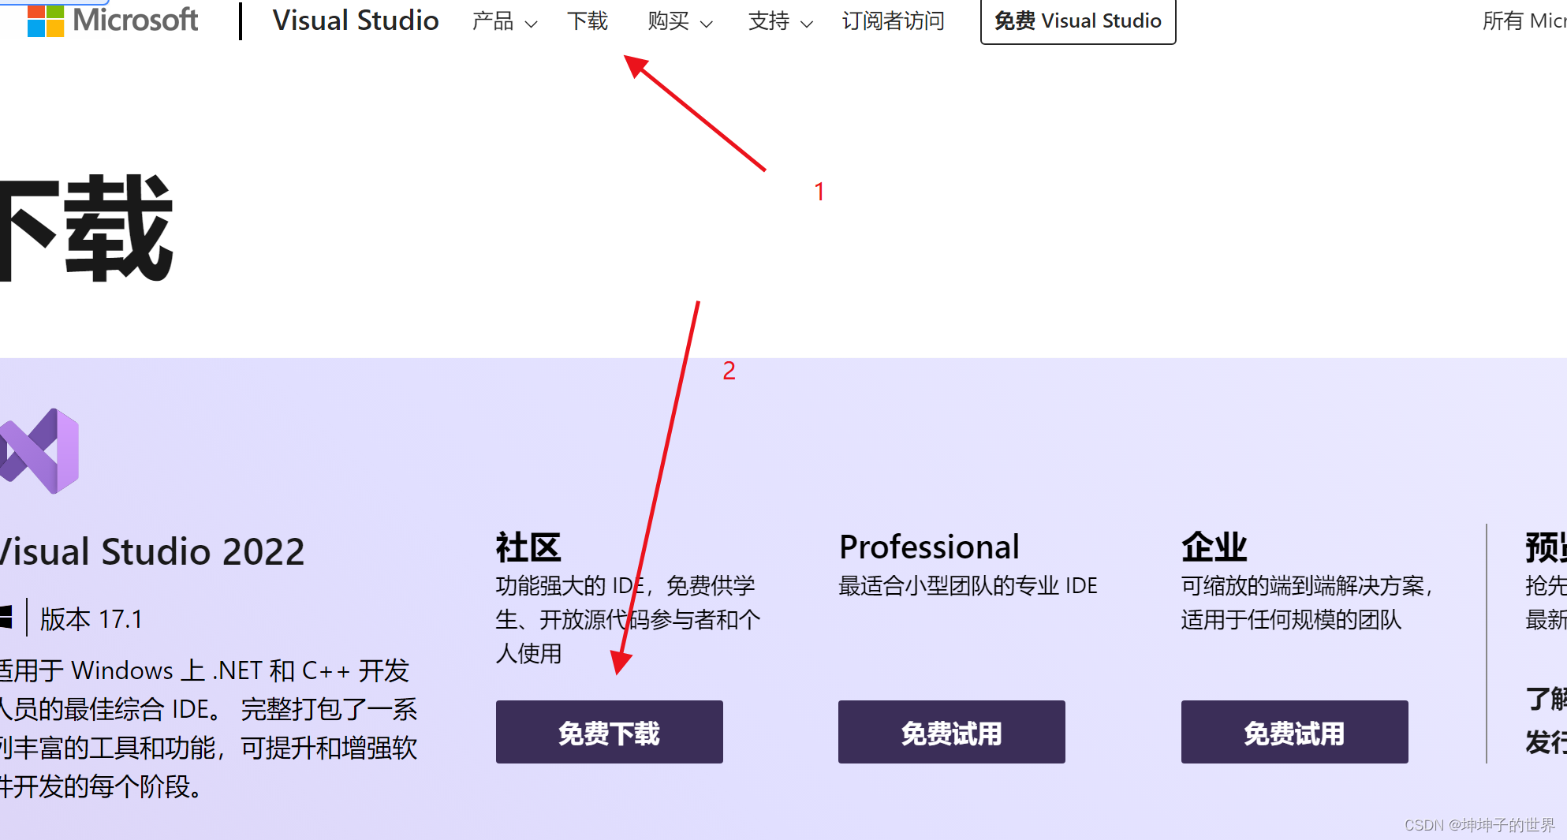This screenshot has width=1567, height=840.
Task: Open the 订阅者访问 menu item
Action: (893, 21)
